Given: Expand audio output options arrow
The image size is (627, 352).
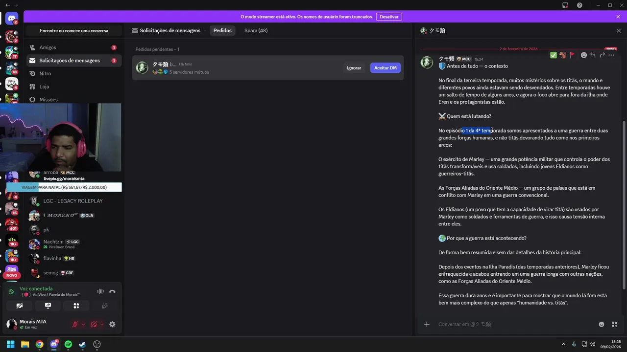Looking at the screenshot, I should click(102, 324).
